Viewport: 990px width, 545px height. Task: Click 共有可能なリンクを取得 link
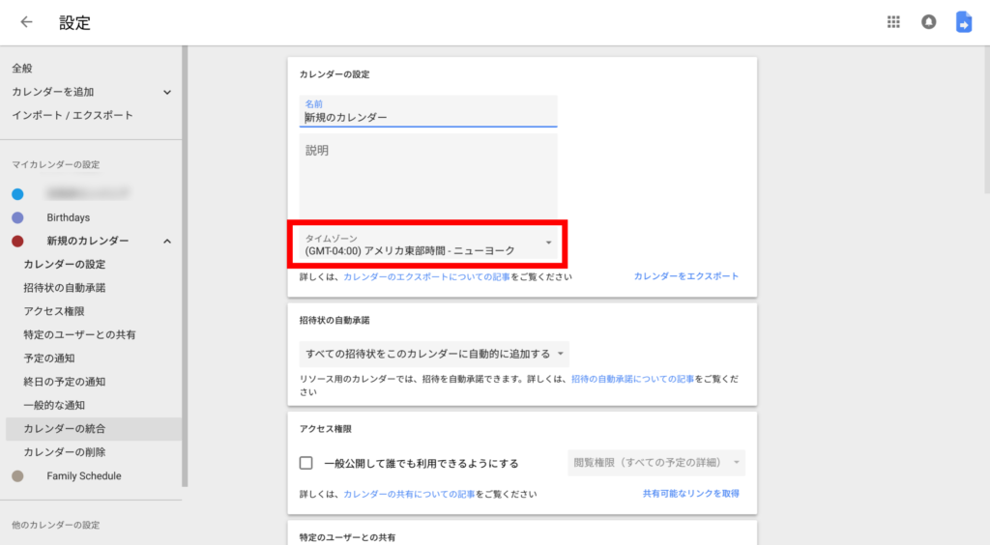click(690, 494)
